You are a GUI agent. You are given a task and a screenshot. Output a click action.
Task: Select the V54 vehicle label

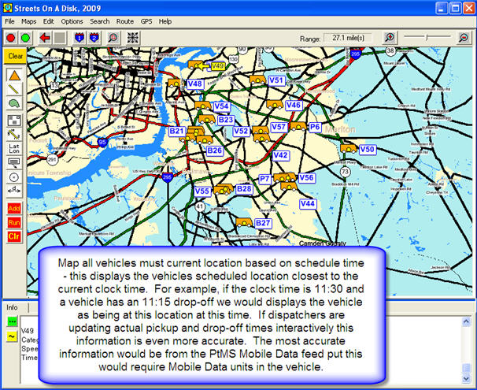[x=221, y=106]
